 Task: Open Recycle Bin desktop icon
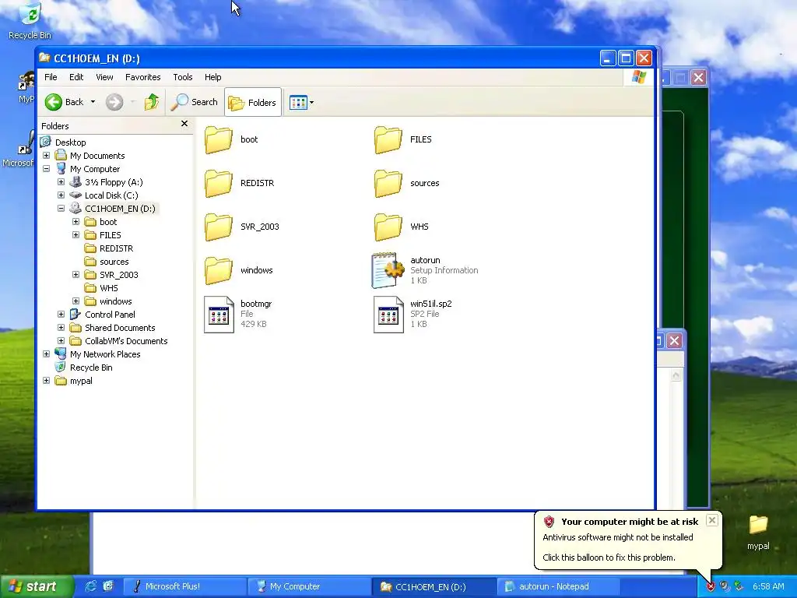30,21
